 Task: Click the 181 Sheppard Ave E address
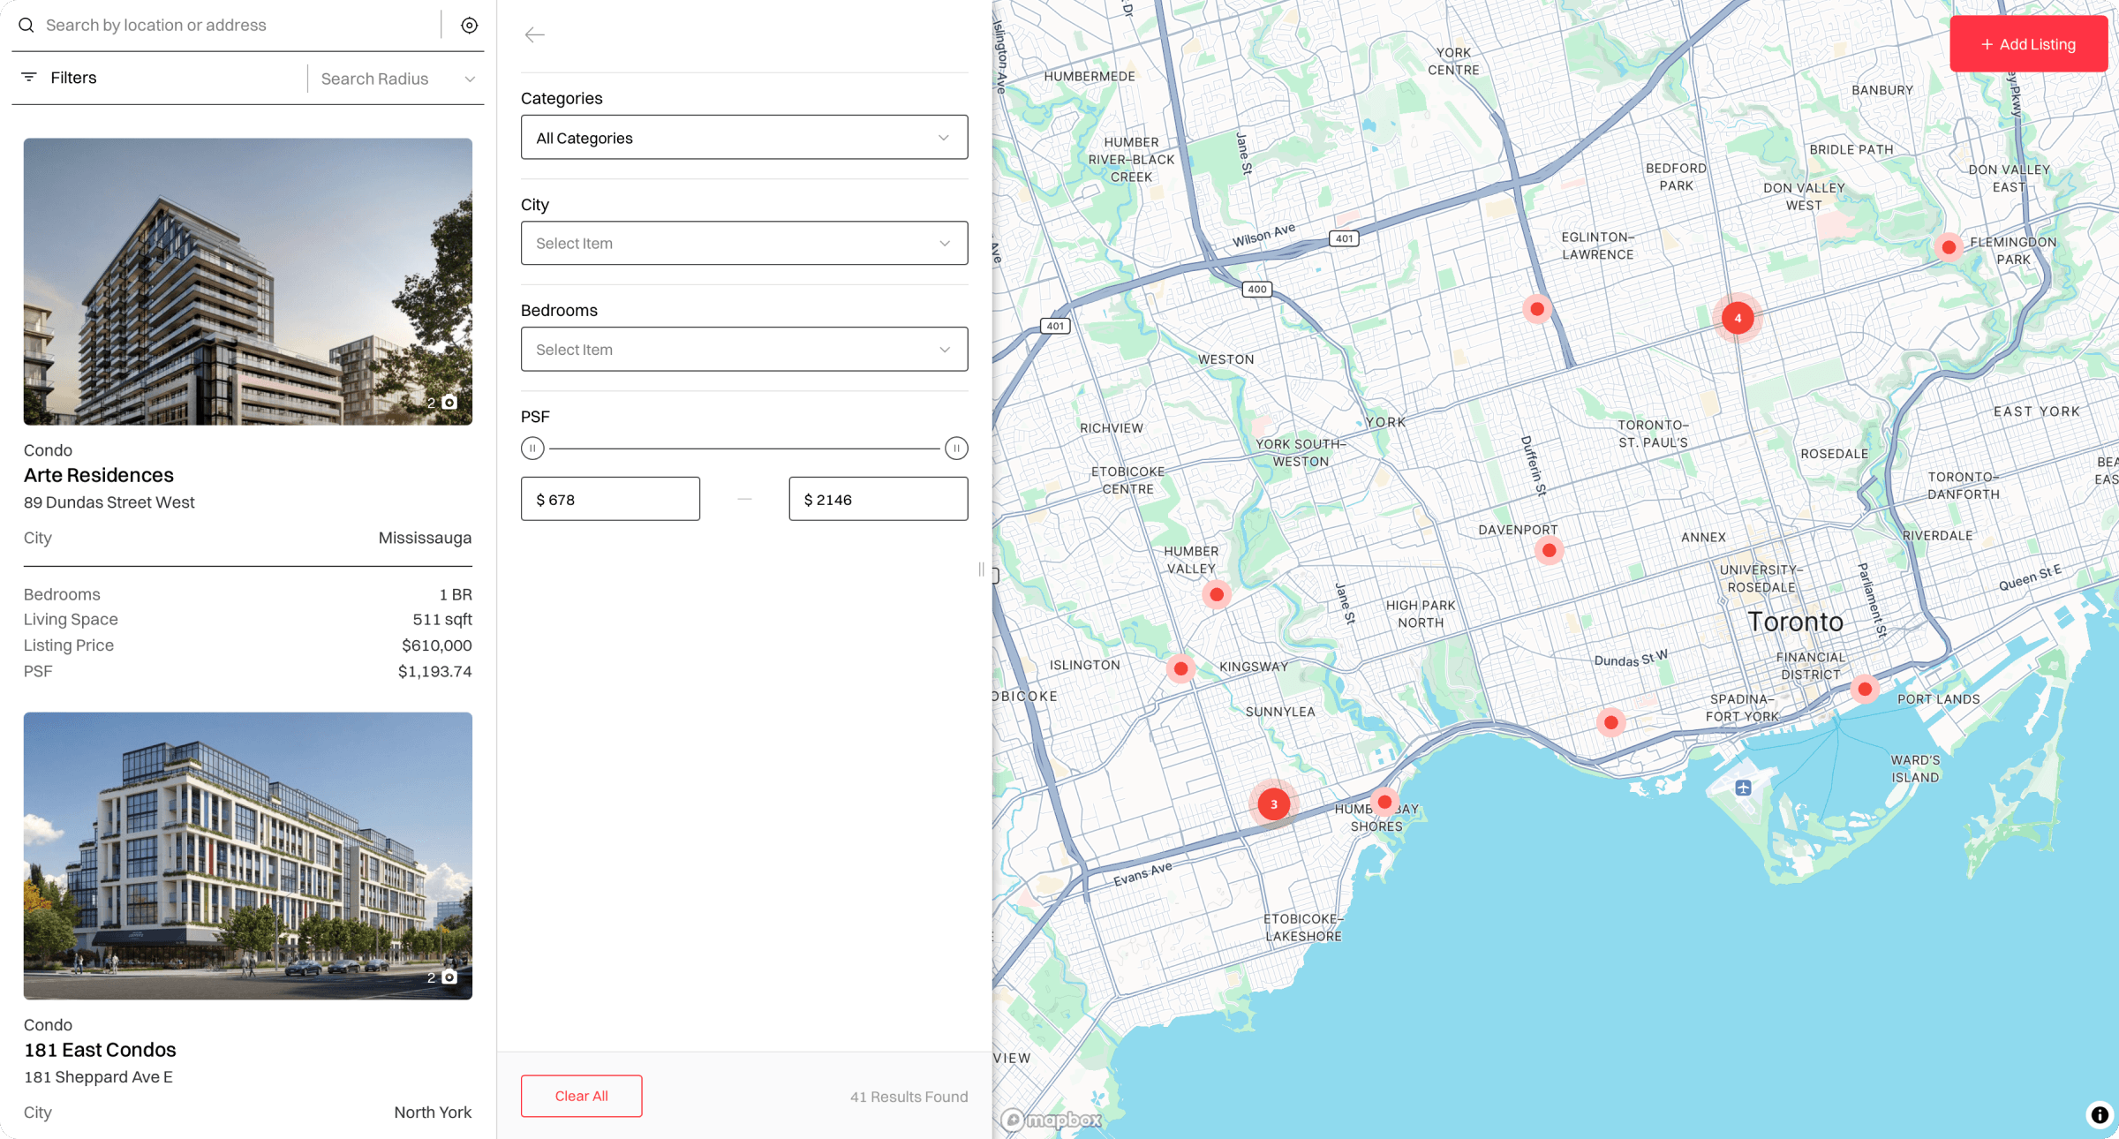point(98,1077)
